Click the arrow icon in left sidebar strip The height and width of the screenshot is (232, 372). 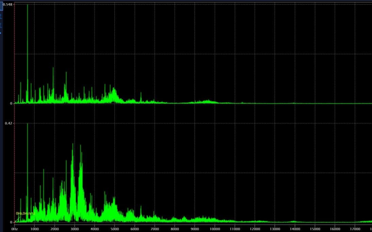[x=1, y=33]
